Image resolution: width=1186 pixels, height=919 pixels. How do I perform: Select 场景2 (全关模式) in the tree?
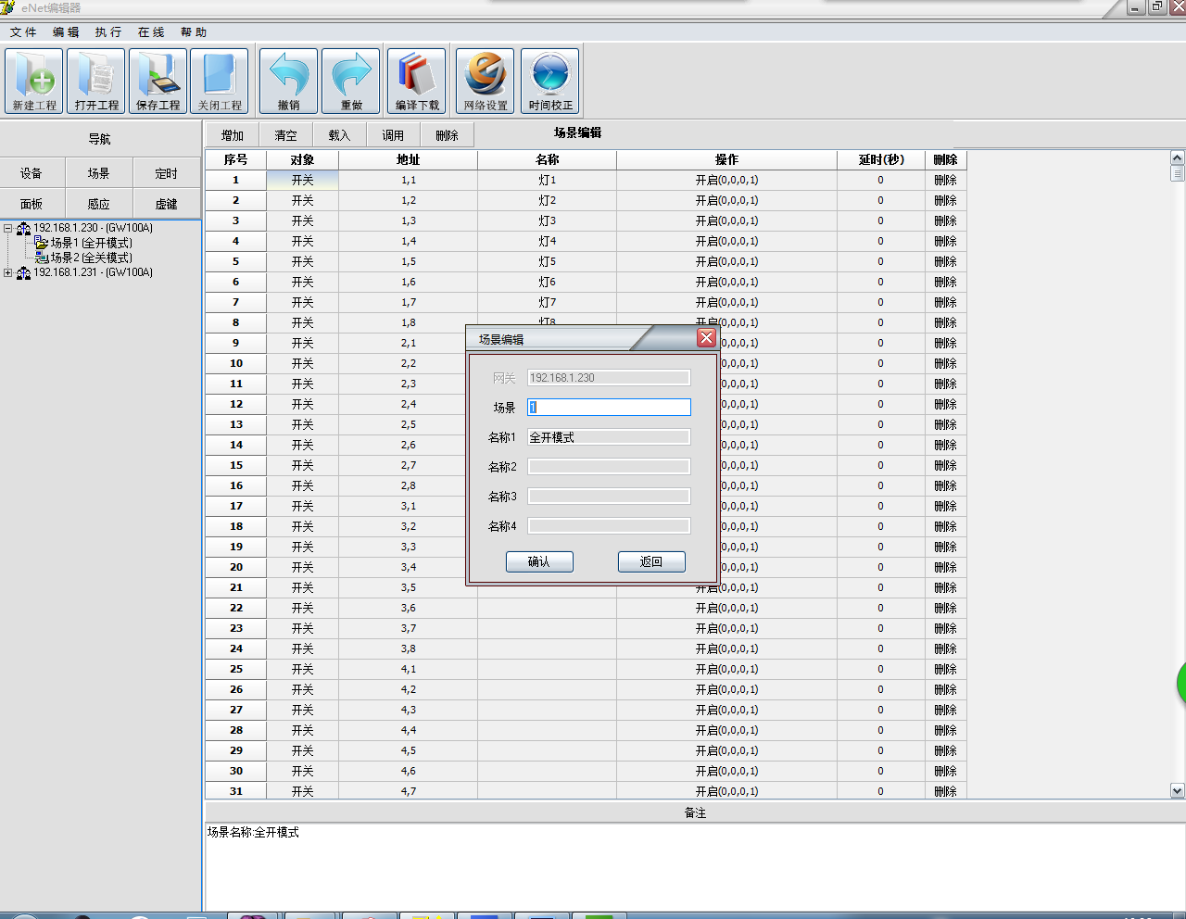click(x=91, y=258)
